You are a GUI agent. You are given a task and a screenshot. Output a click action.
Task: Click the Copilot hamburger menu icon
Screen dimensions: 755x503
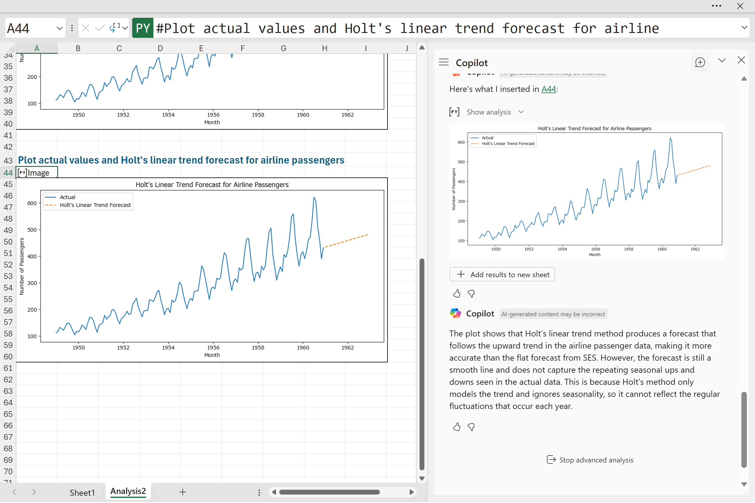coord(444,62)
